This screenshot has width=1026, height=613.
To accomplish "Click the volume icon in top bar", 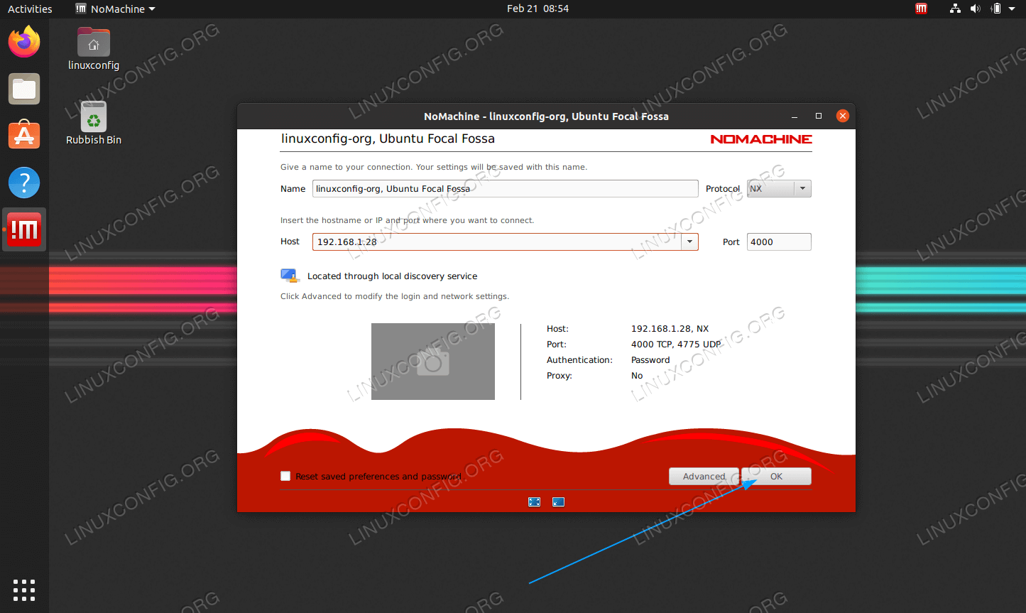I will click(x=975, y=9).
